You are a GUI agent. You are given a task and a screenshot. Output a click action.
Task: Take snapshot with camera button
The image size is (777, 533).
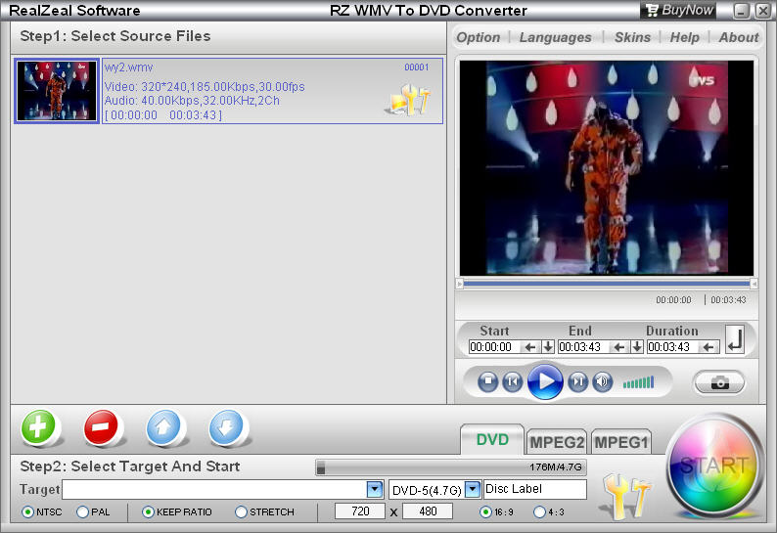tap(719, 382)
